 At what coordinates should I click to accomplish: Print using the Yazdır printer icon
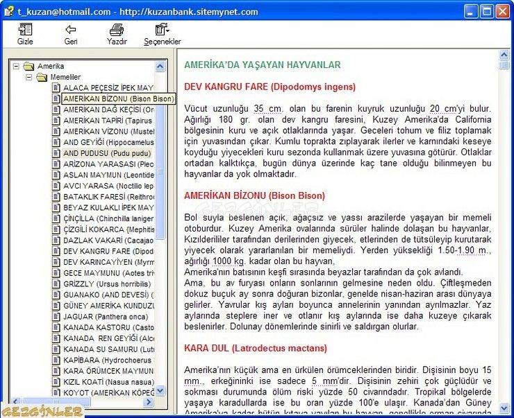tap(117, 30)
